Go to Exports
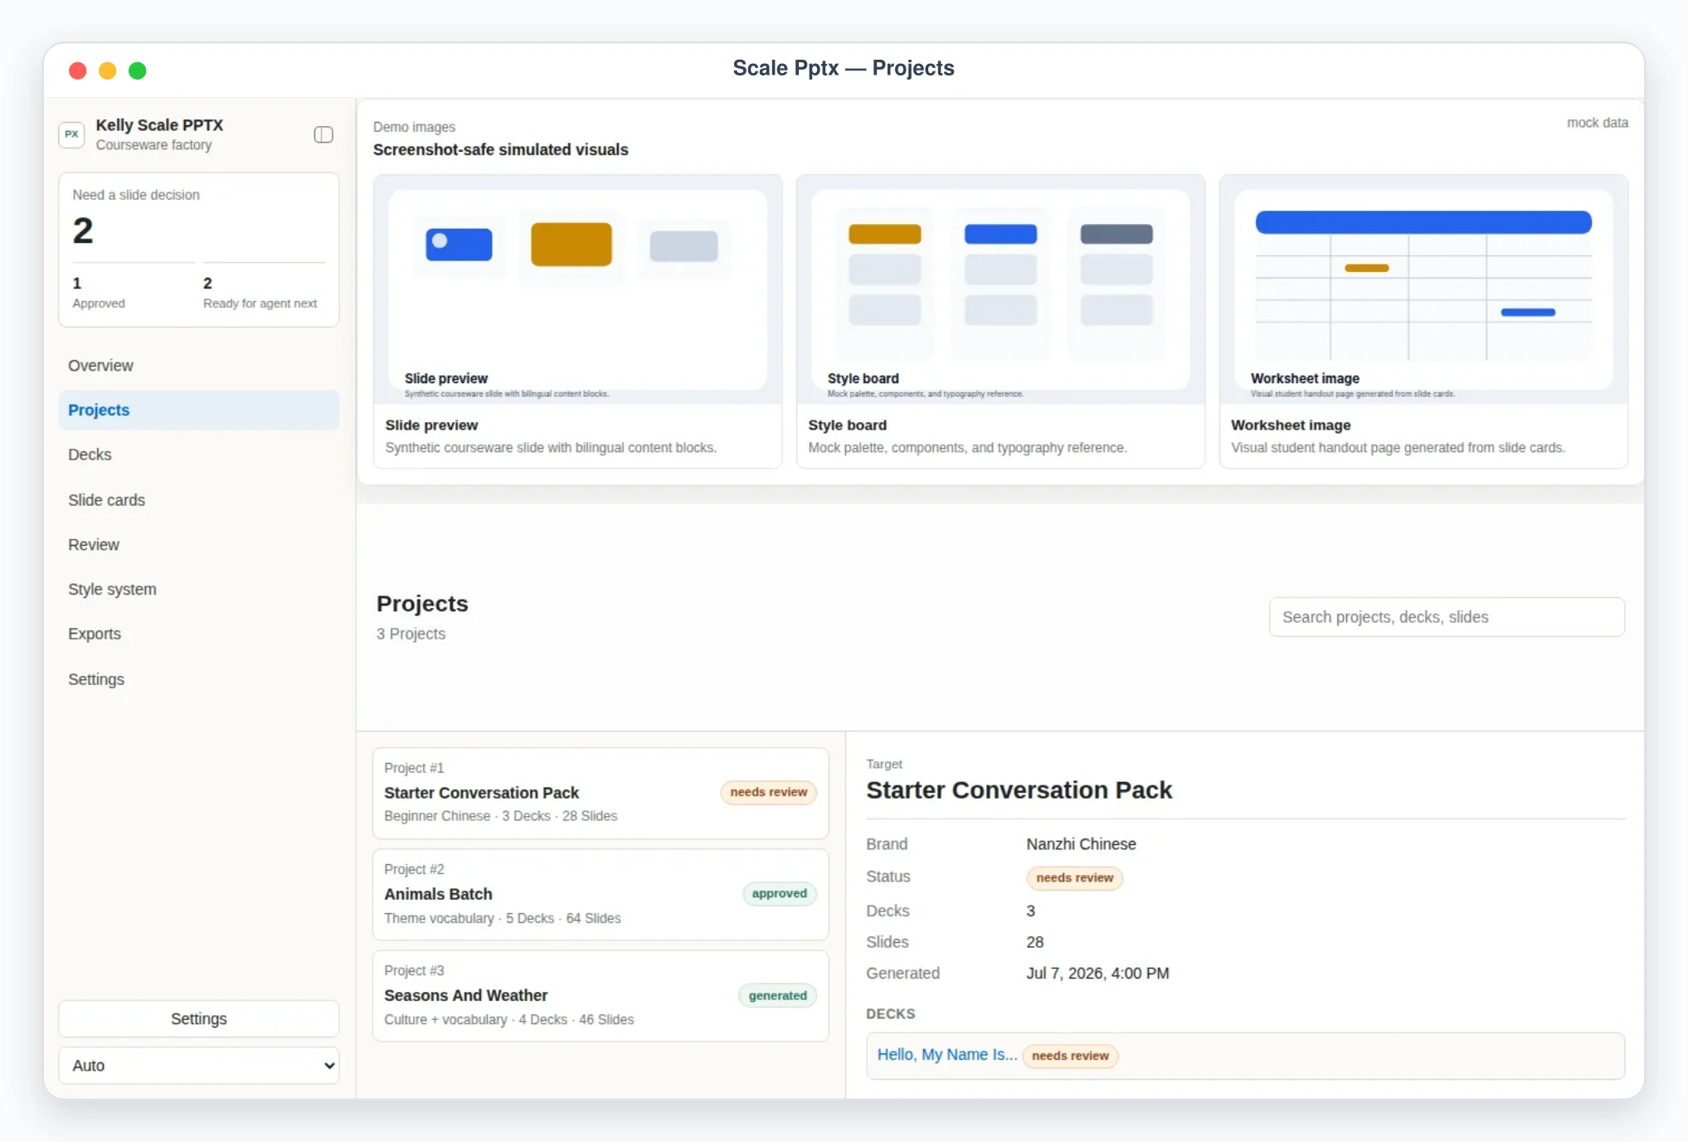This screenshot has height=1142, width=1688. point(199,634)
